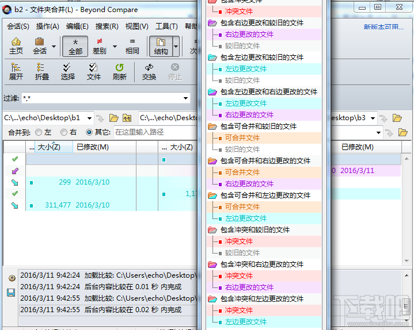Image resolution: width=414 pixels, height=330 pixels.
Task: Sort by middle pane 大小(Z) header
Action: point(182,147)
